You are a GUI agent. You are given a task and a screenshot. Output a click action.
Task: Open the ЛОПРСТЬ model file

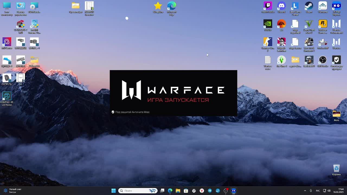click(7, 79)
